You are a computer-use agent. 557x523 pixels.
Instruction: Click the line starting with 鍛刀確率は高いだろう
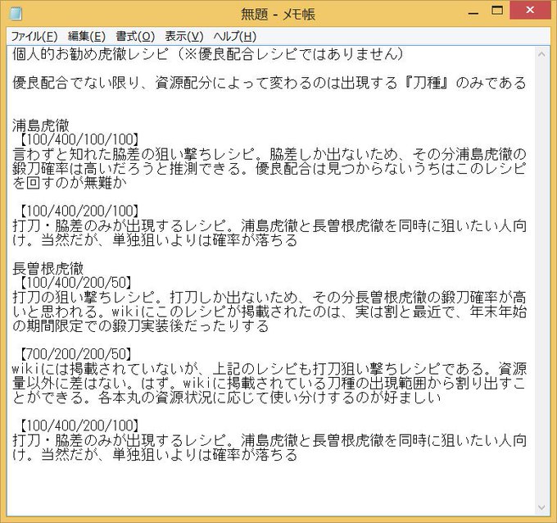pos(269,168)
